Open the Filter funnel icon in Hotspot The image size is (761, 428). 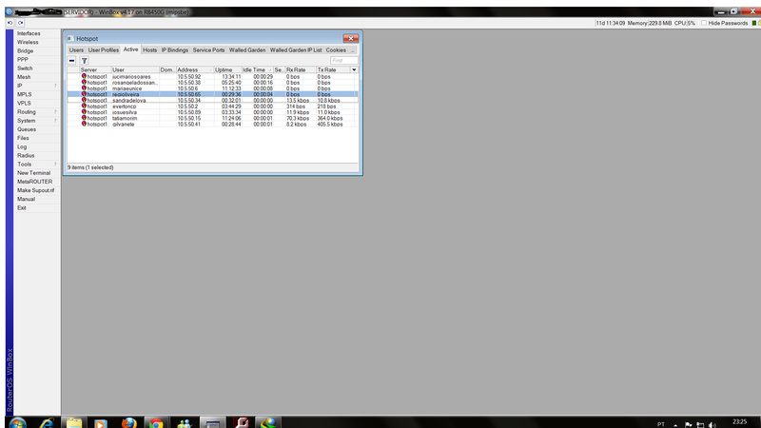pos(84,61)
